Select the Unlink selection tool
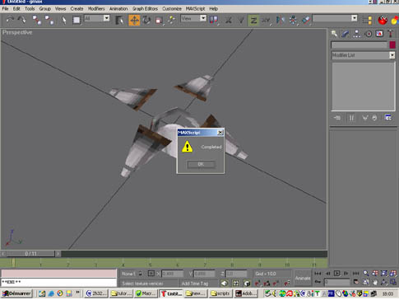Image resolution: width=399 pixels, height=300 pixels. click(49, 20)
